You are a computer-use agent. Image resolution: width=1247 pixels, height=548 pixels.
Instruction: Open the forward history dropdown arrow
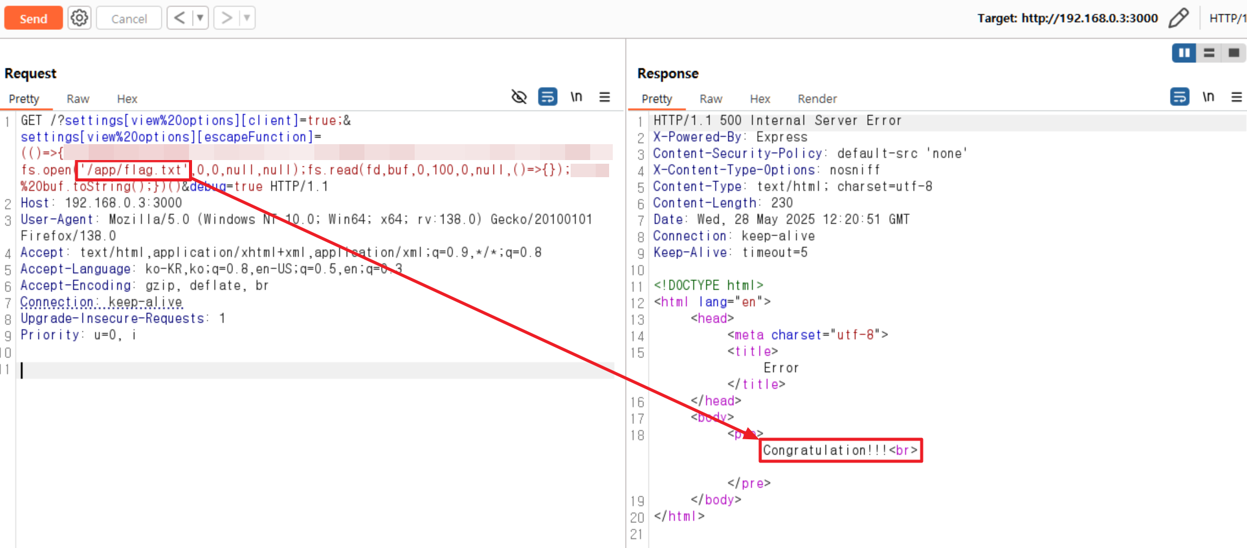(x=247, y=18)
